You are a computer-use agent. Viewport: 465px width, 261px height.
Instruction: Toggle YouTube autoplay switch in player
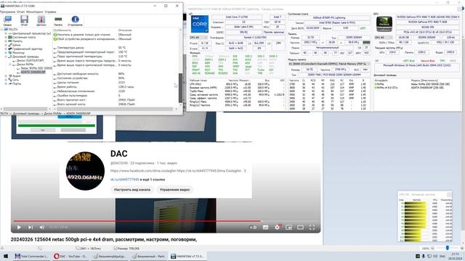pos(253,227)
